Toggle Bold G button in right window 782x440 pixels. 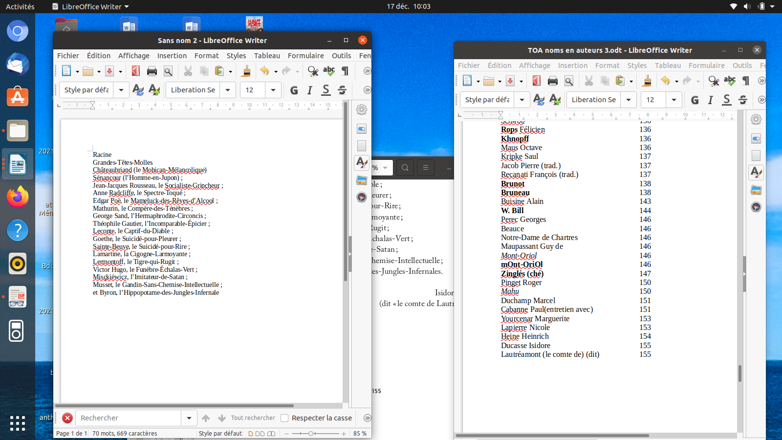695,100
